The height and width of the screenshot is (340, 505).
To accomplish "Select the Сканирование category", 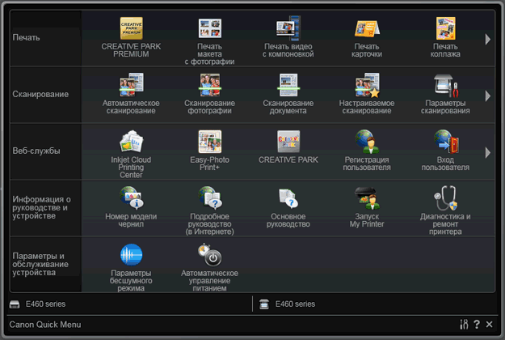I will (40, 94).
